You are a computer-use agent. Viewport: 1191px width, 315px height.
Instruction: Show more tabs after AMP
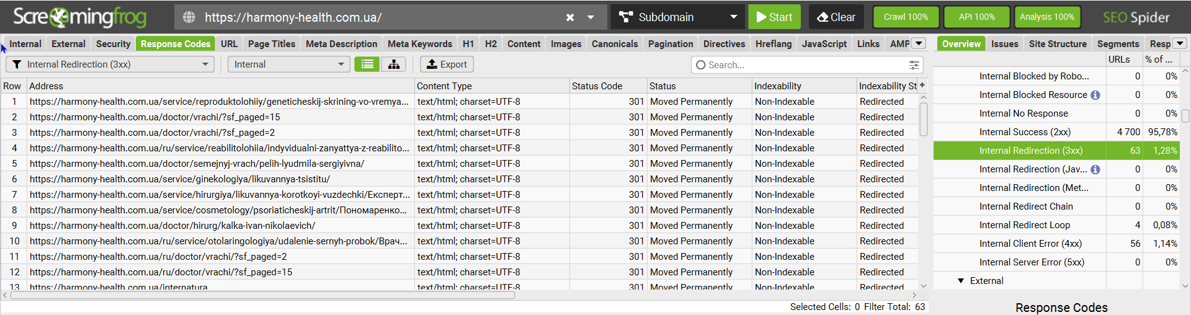click(x=919, y=43)
